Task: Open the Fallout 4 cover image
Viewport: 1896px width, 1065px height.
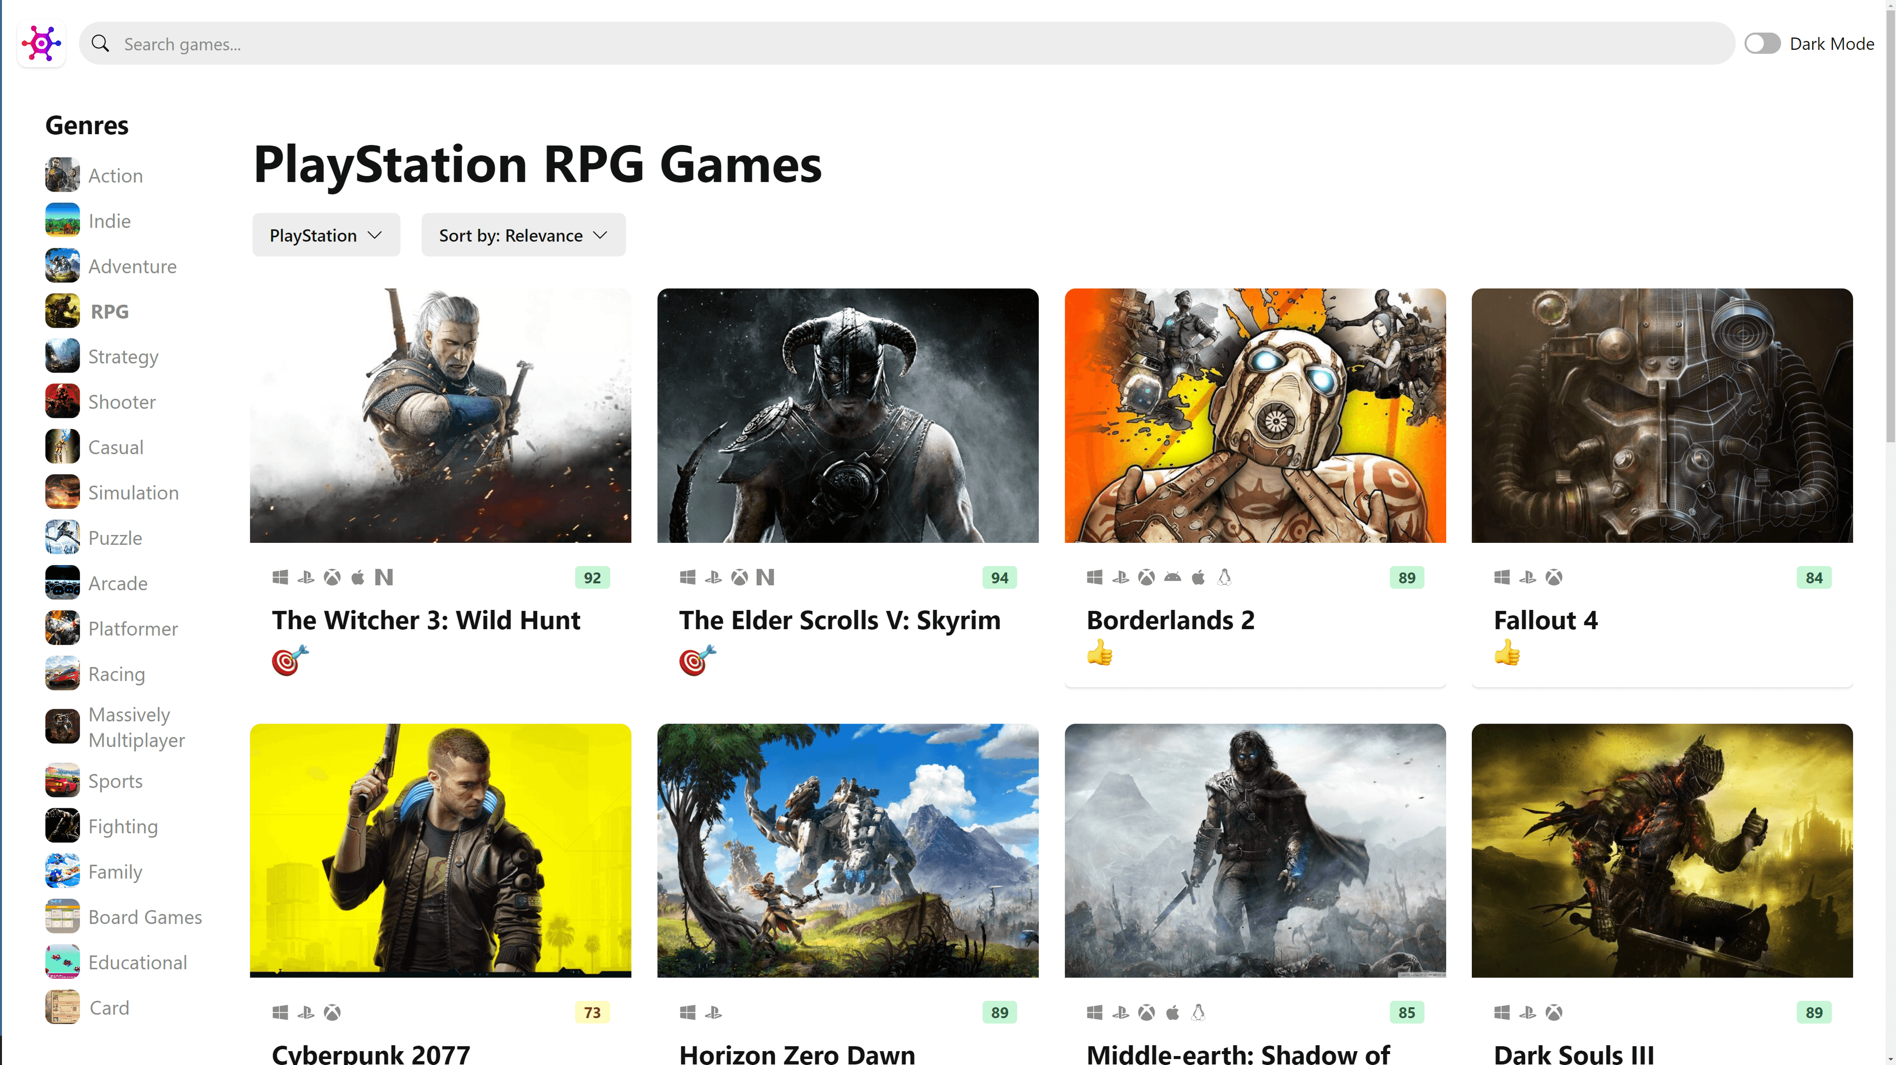Action: [1662, 415]
